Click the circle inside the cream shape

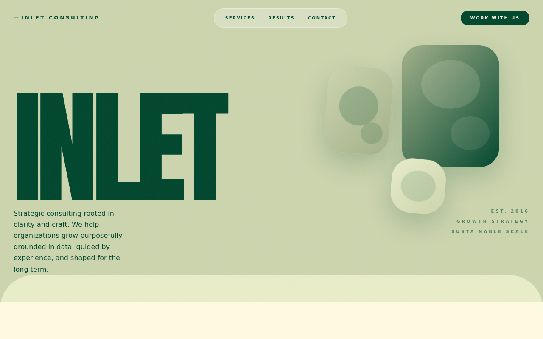[418, 186]
